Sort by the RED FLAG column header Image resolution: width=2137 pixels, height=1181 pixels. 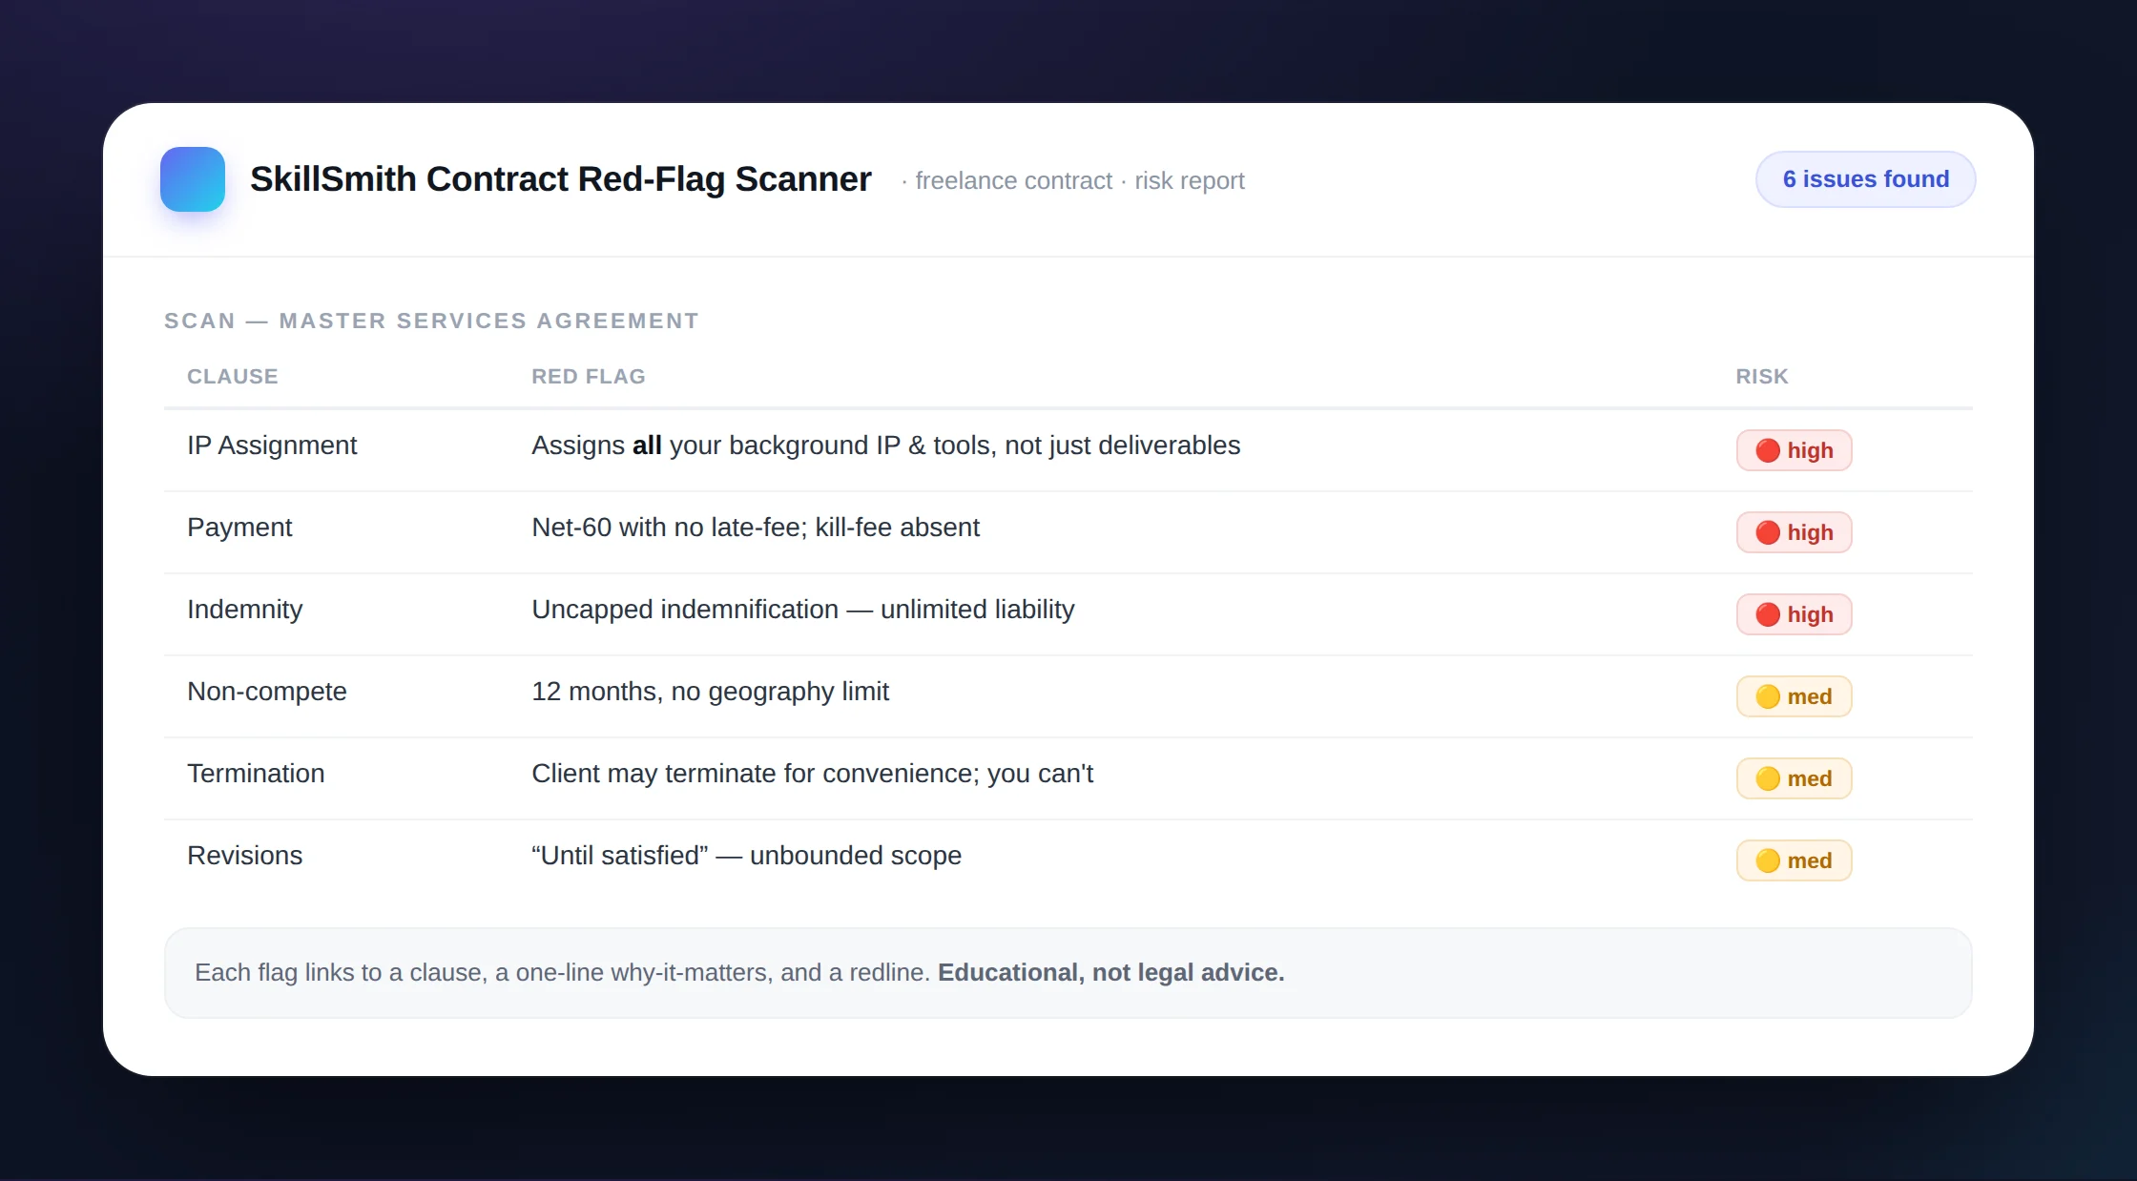589,377
